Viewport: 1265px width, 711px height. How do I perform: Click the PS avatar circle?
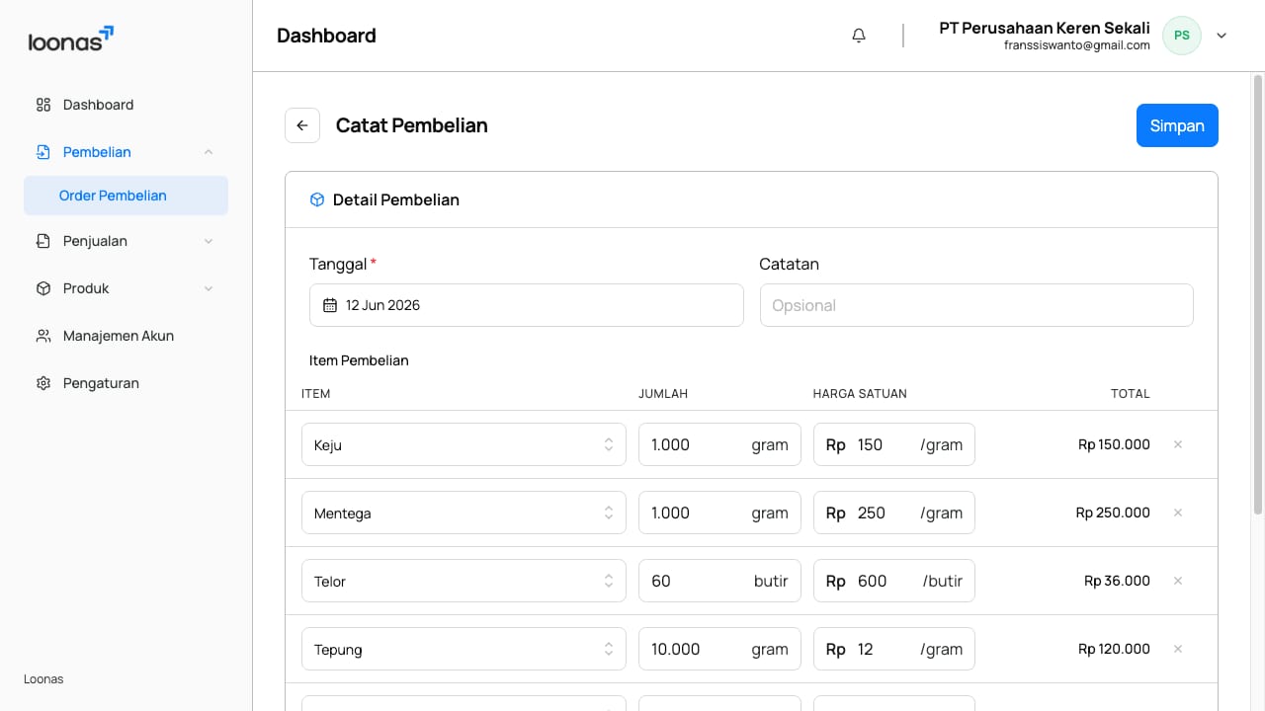[1181, 36]
